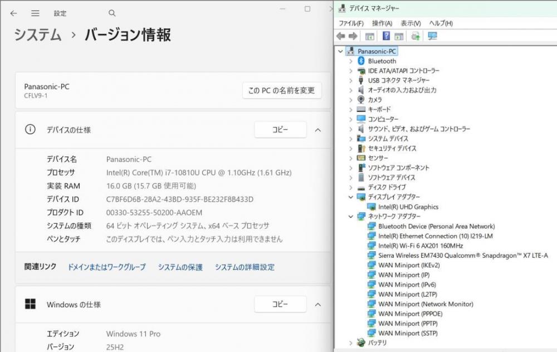Open システムの詳細設定 link
Viewport: 557px width, 352px height.
[x=245, y=267]
